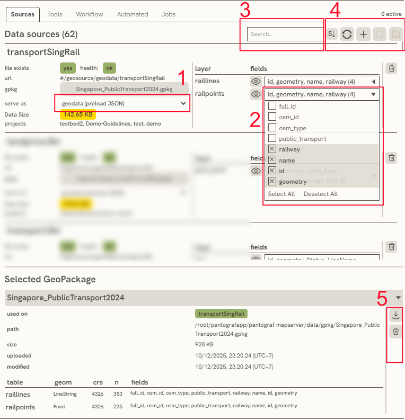Toggle eye icon of second blurred source layer

point(256,171)
